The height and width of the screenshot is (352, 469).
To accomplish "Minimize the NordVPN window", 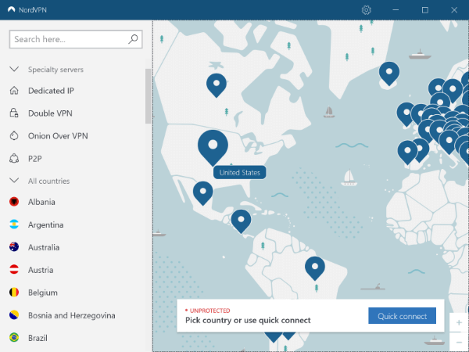I will (396, 10).
